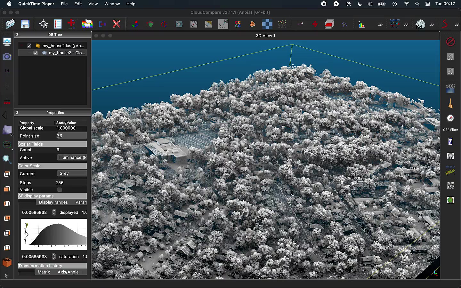Open the SOR filter tool
The height and width of the screenshot is (288, 461).
[282, 24]
